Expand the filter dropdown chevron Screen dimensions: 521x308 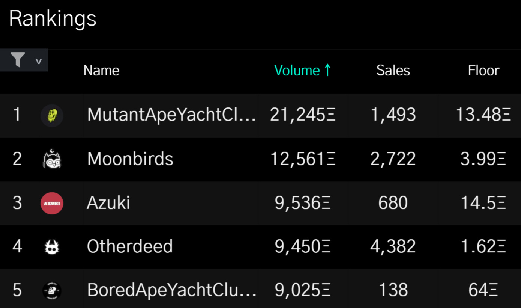pos(38,61)
